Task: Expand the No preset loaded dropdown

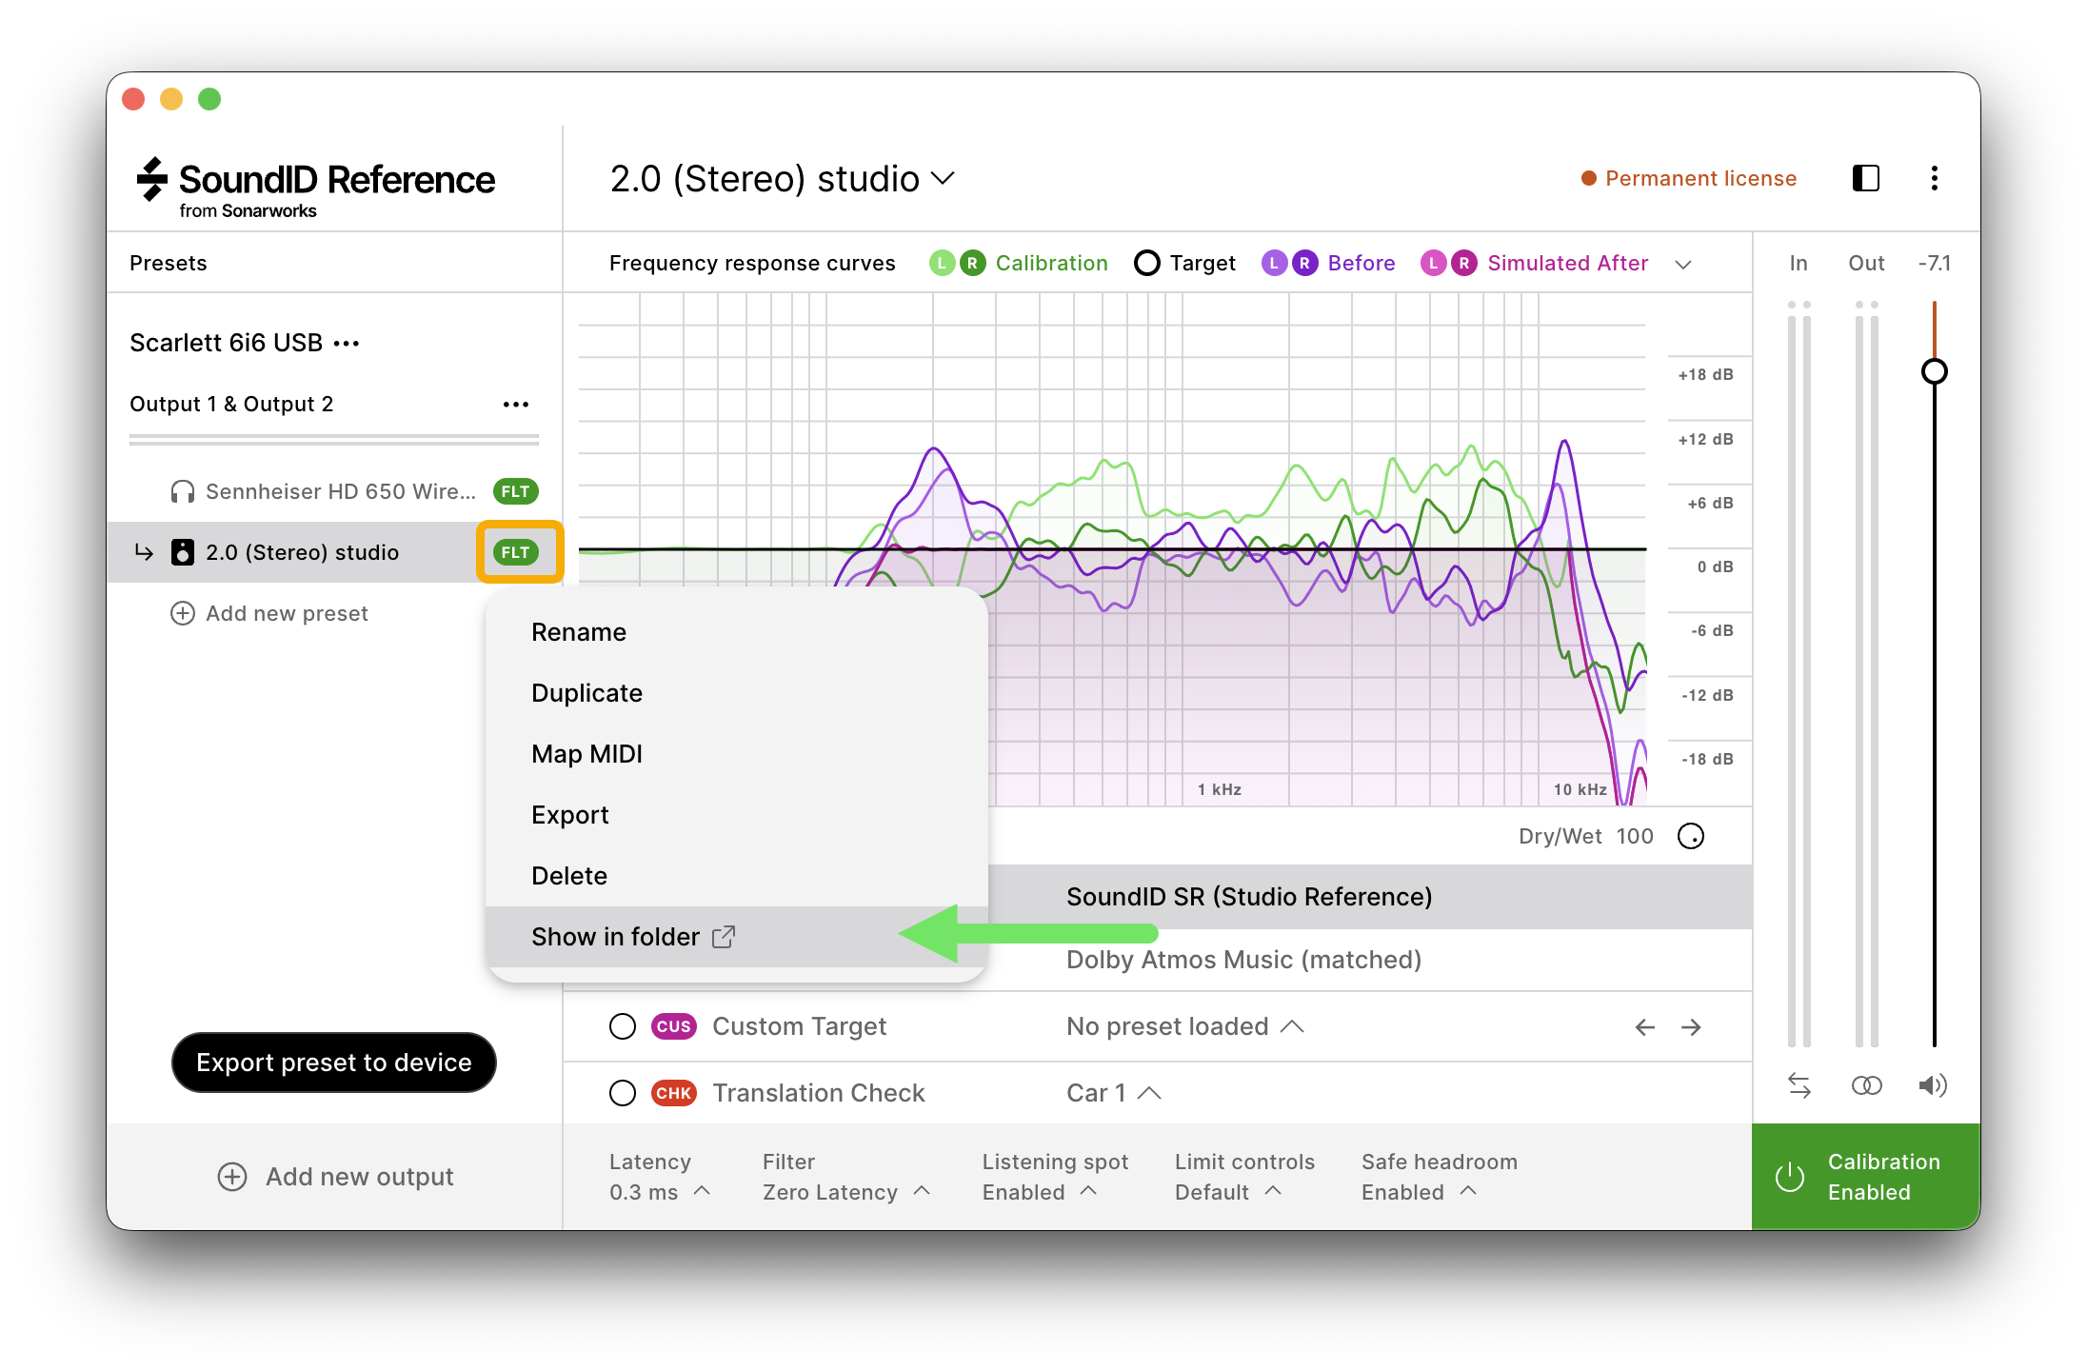Action: point(1184,1026)
